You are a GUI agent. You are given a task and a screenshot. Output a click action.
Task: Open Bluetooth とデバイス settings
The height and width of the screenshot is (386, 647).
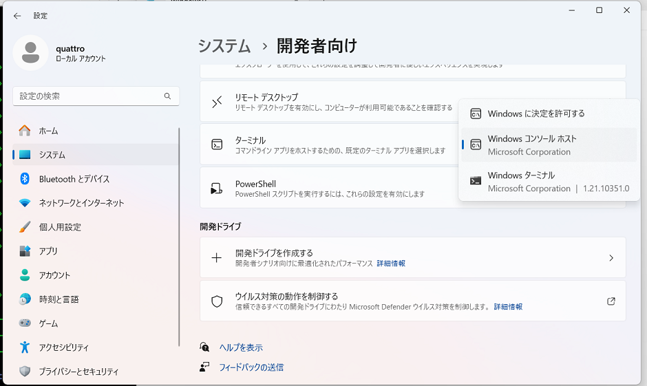click(74, 179)
